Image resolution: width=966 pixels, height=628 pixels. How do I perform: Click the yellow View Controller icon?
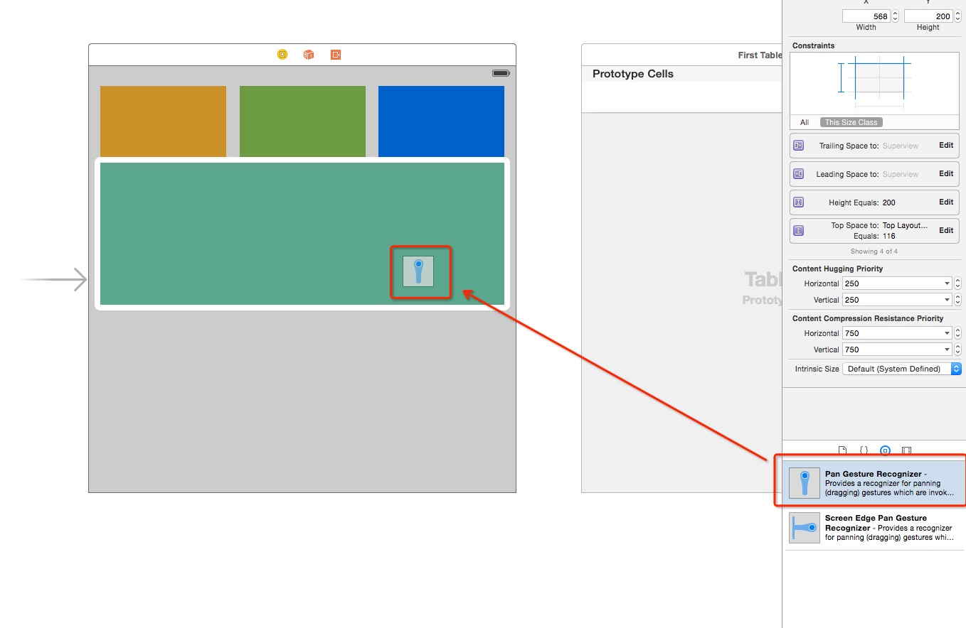pos(282,55)
